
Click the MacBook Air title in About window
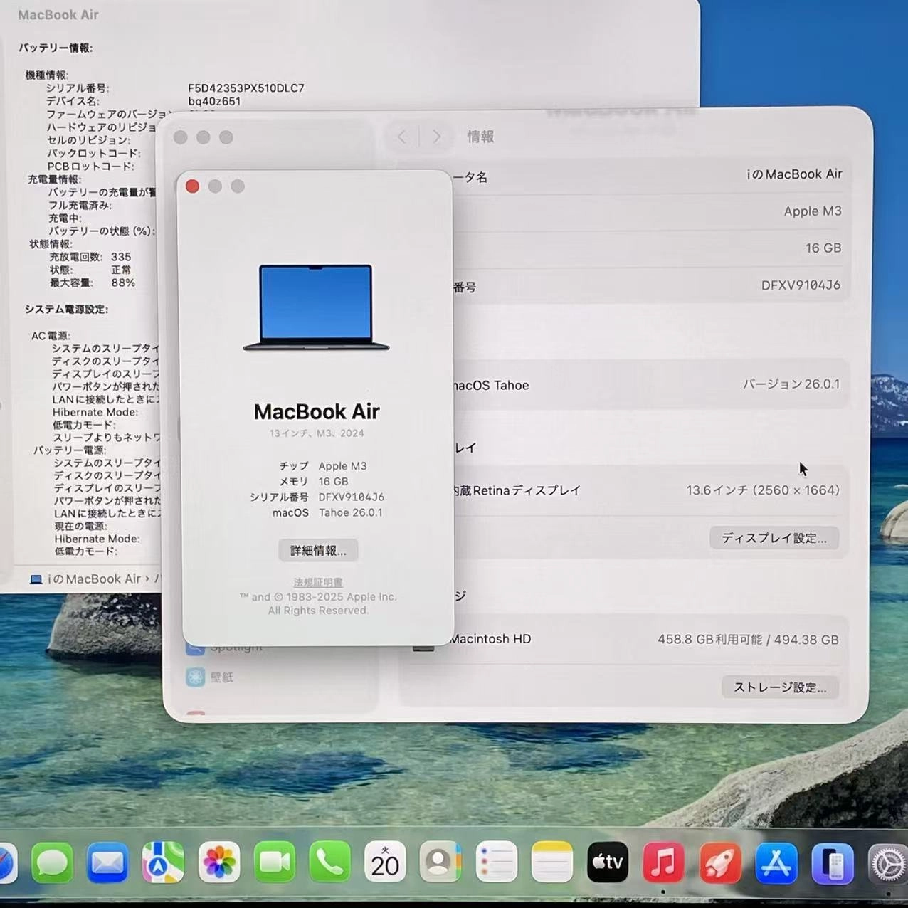tap(317, 411)
